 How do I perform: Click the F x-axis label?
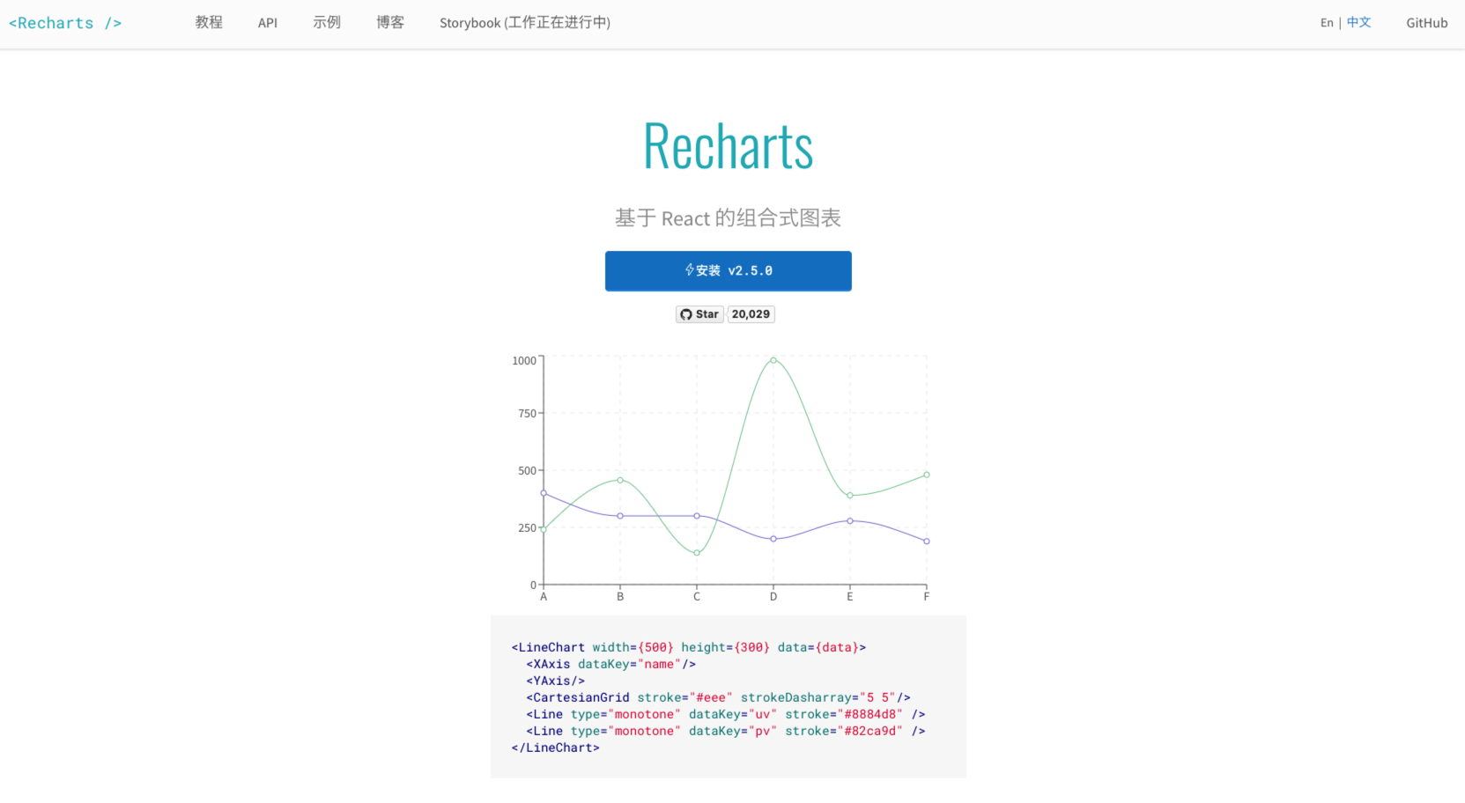[x=927, y=597]
